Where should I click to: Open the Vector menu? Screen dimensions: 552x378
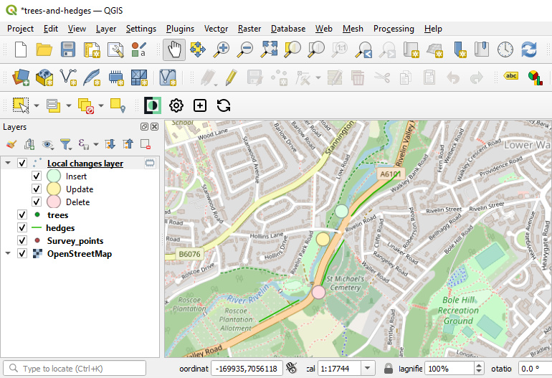click(216, 29)
